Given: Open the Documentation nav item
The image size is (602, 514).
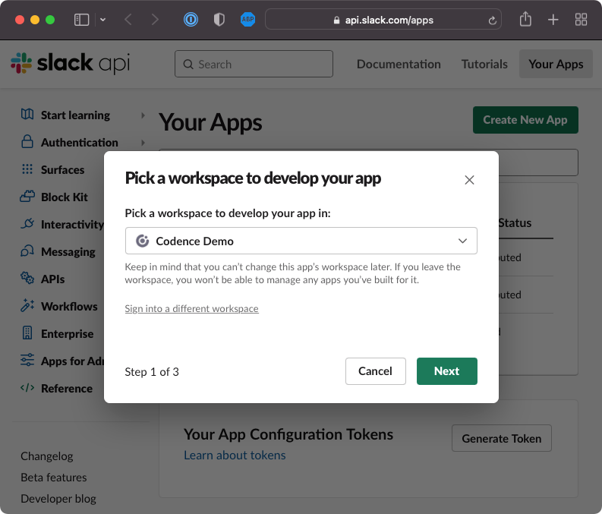Looking at the screenshot, I should point(399,64).
